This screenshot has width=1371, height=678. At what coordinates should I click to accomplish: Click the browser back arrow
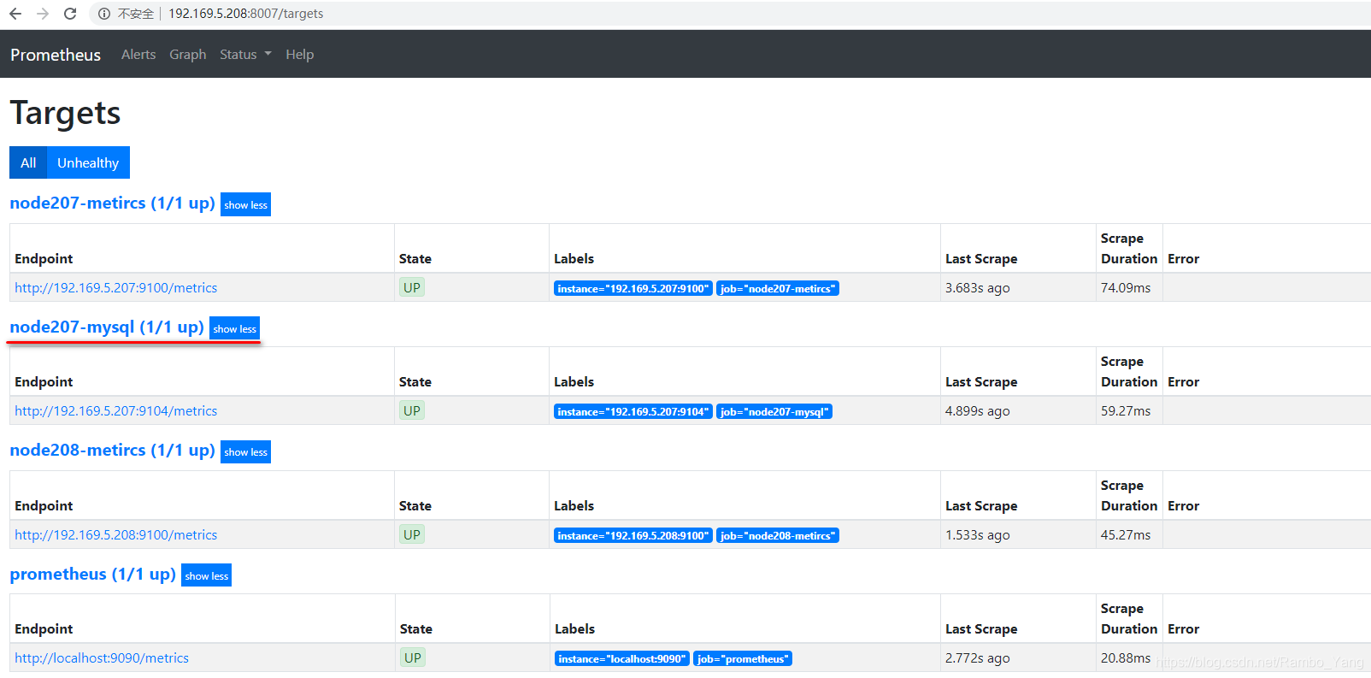pos(15,14)
